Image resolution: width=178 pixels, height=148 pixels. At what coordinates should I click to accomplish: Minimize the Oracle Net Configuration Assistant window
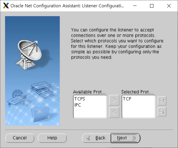tap(135, 6)
